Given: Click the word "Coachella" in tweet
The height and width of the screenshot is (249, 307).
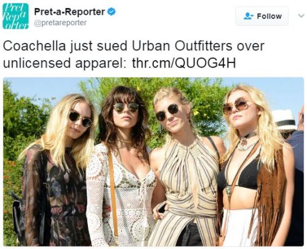Looking at the screenshot, I should 34,46.
